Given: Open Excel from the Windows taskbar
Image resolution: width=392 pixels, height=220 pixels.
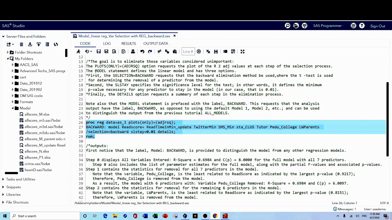Looking at the screenshot, I should click(155, 216).
